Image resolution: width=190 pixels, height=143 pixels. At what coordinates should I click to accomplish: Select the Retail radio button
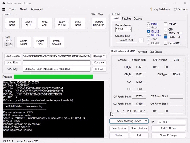pyautogui.click(x=148, y=24)
